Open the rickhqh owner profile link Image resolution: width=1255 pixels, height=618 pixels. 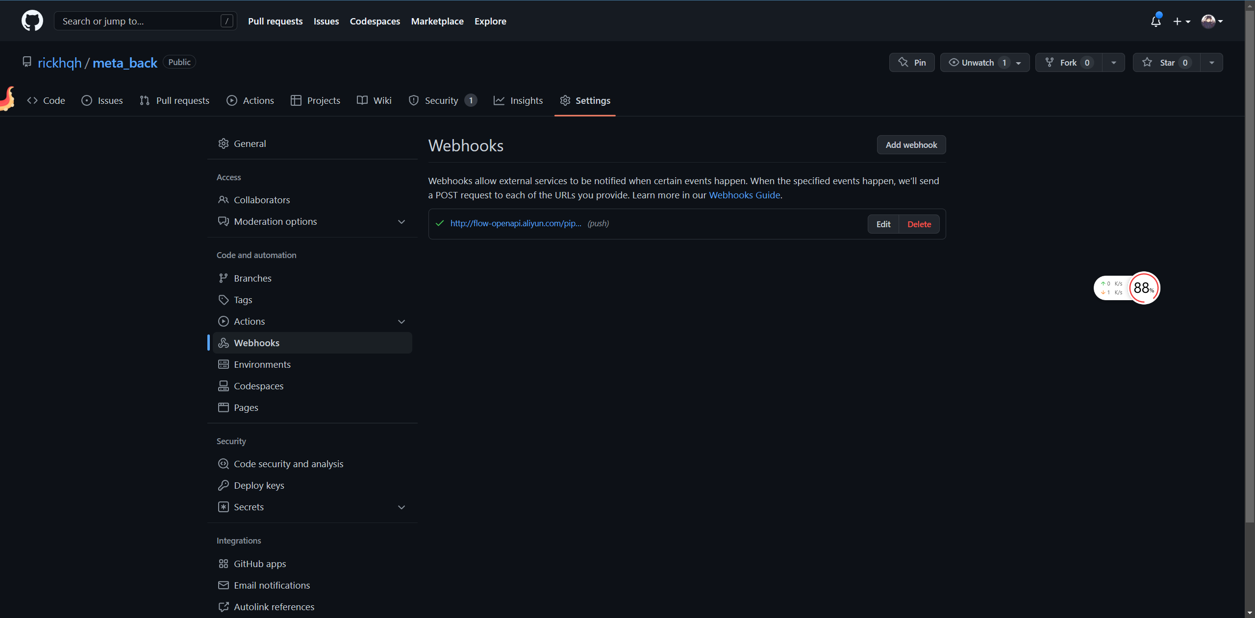point(60,63)
